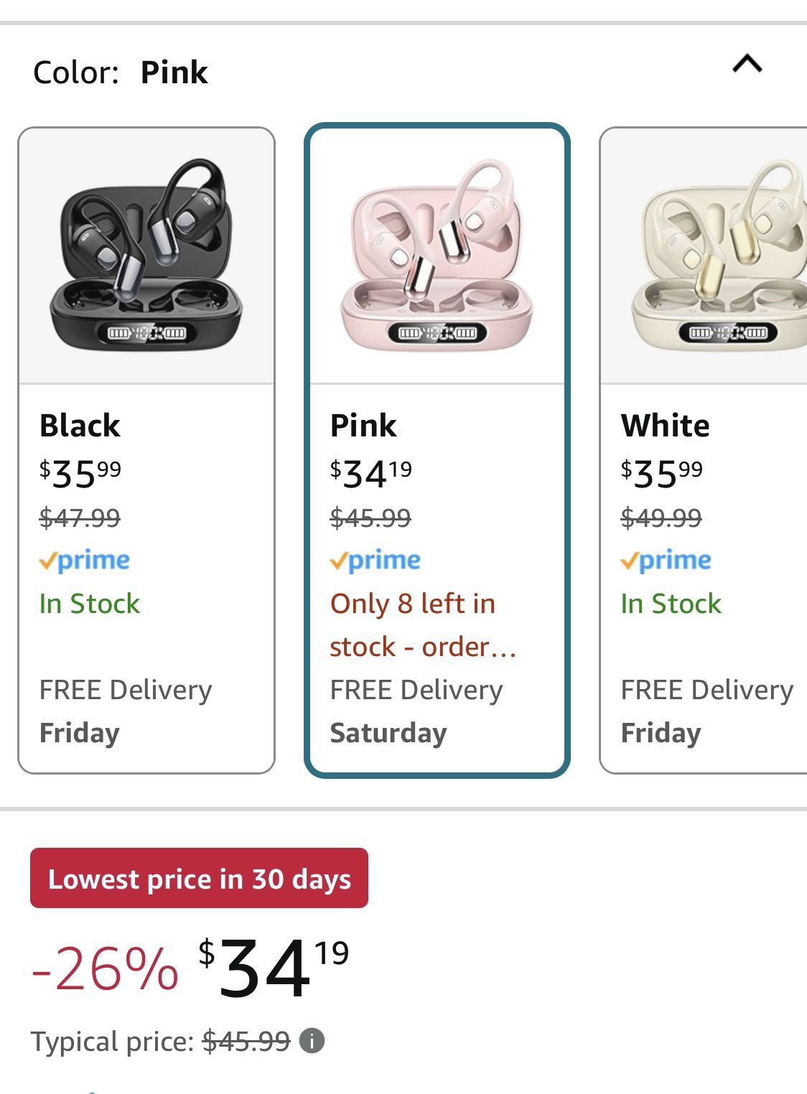Screen dimensions: 807x1094
Task: Open the Pink earbuds product image
Action: (x=438, y=253)
